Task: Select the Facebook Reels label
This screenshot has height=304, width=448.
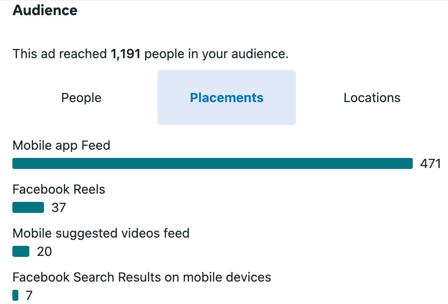Action: pos(59,190)
